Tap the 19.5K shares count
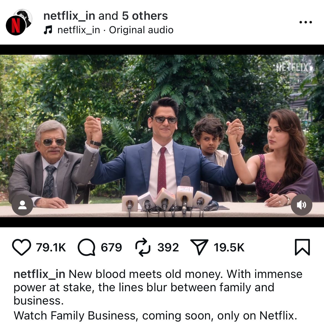Viewport: 324px width, 330px height. pos(229,247)
